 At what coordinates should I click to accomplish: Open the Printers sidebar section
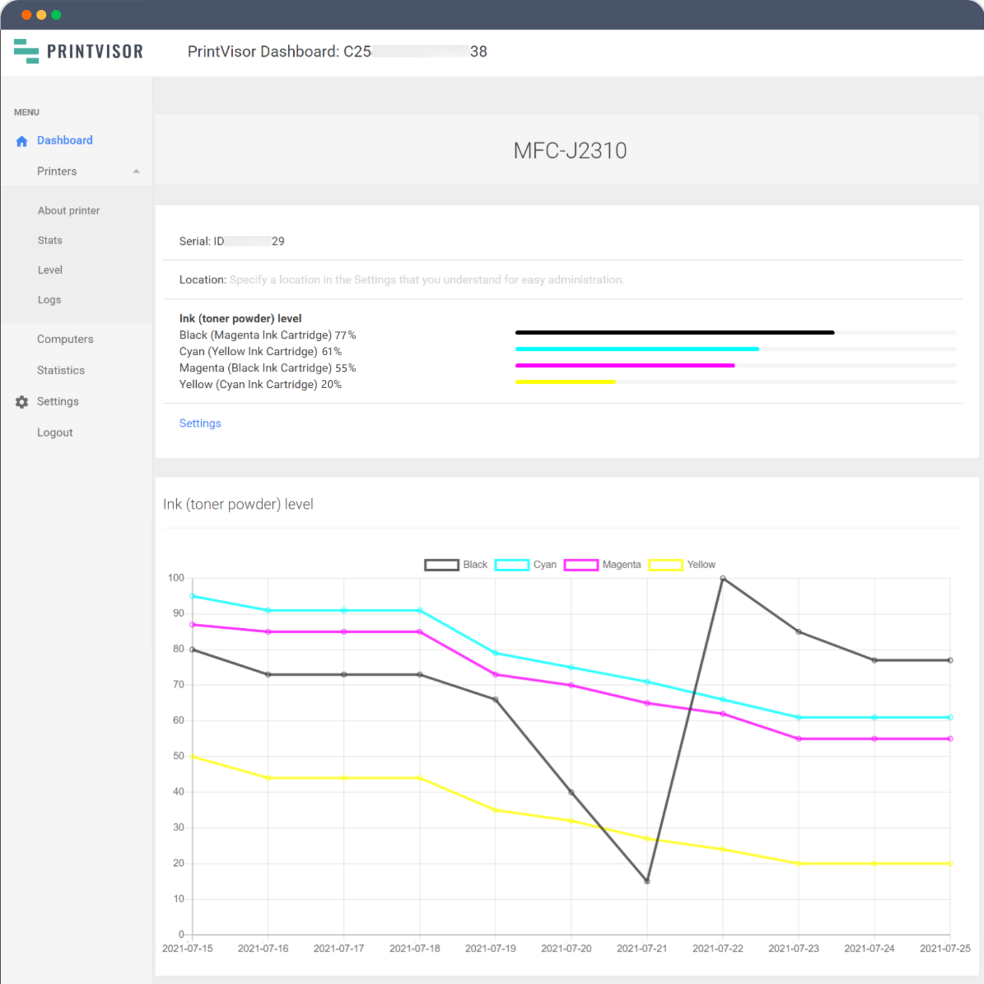pos(57,172)
